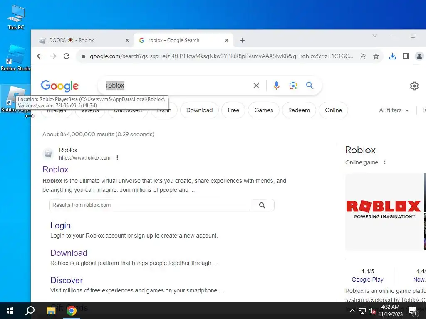
Task: Open Chrome downloads
Action: click(393, 56)
